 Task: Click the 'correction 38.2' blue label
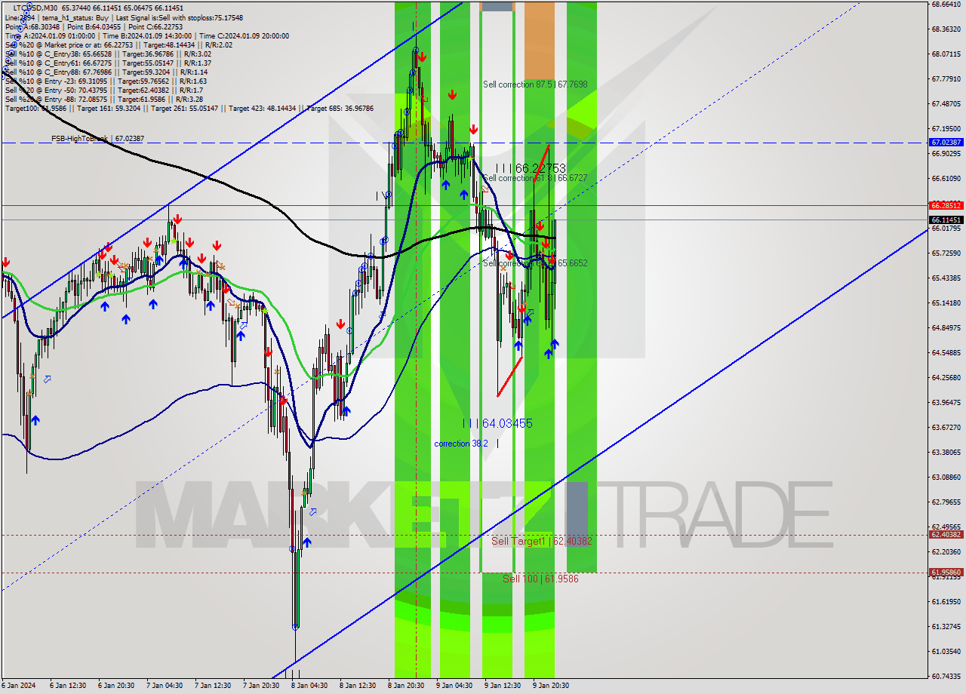[x=460, y=444]
